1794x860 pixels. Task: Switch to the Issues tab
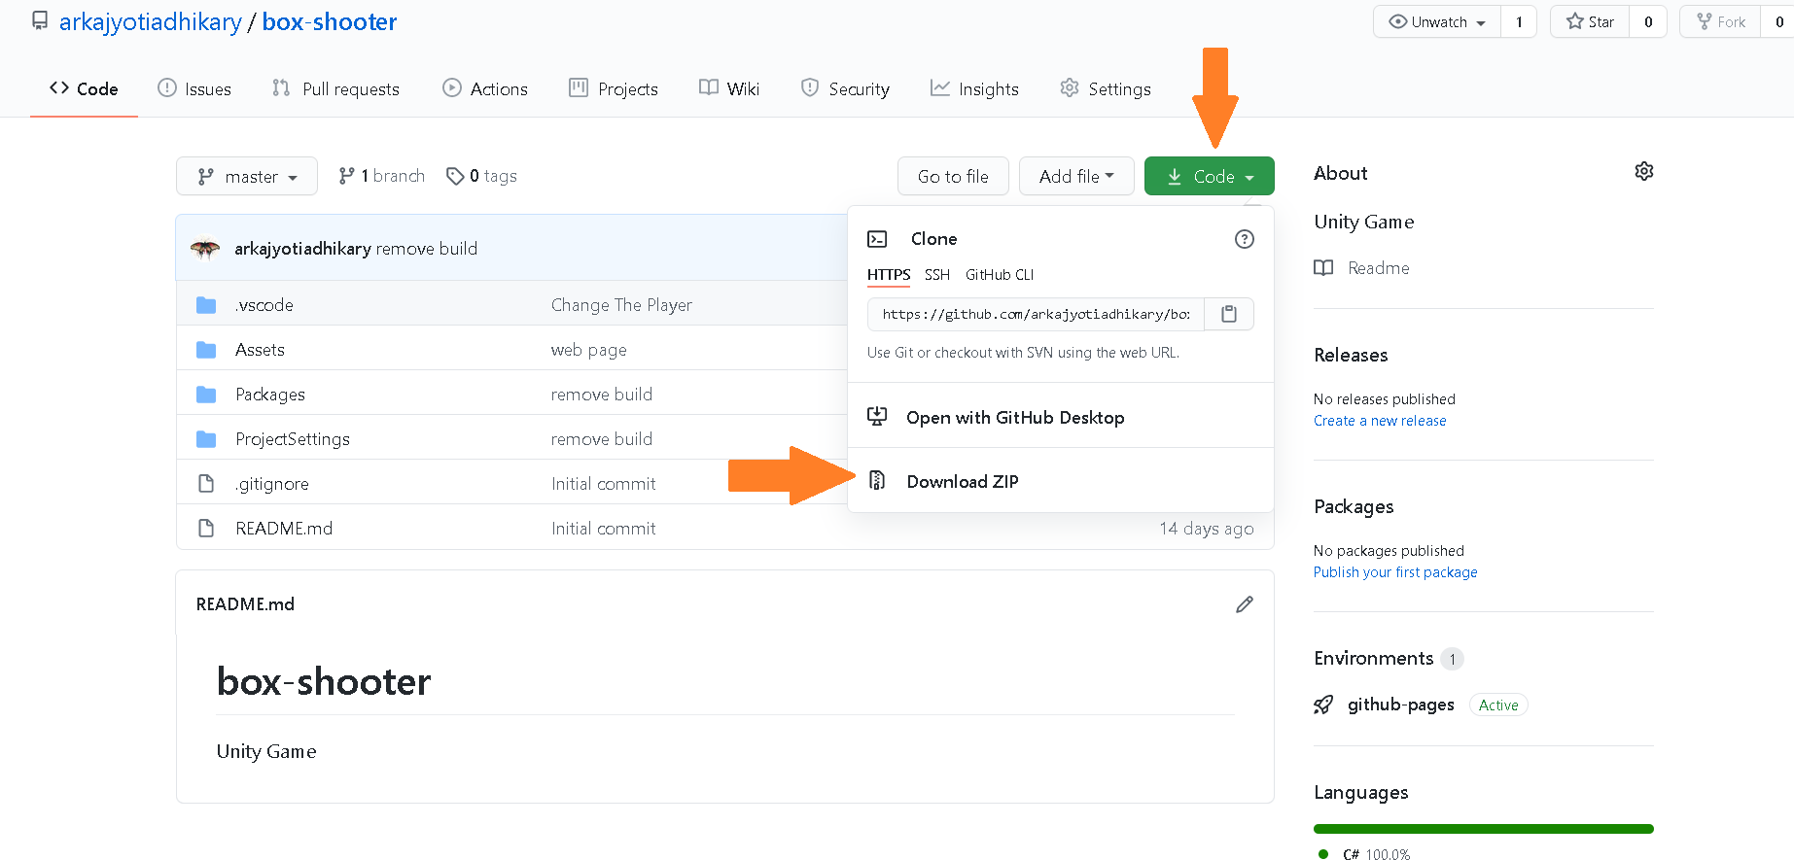194,88
